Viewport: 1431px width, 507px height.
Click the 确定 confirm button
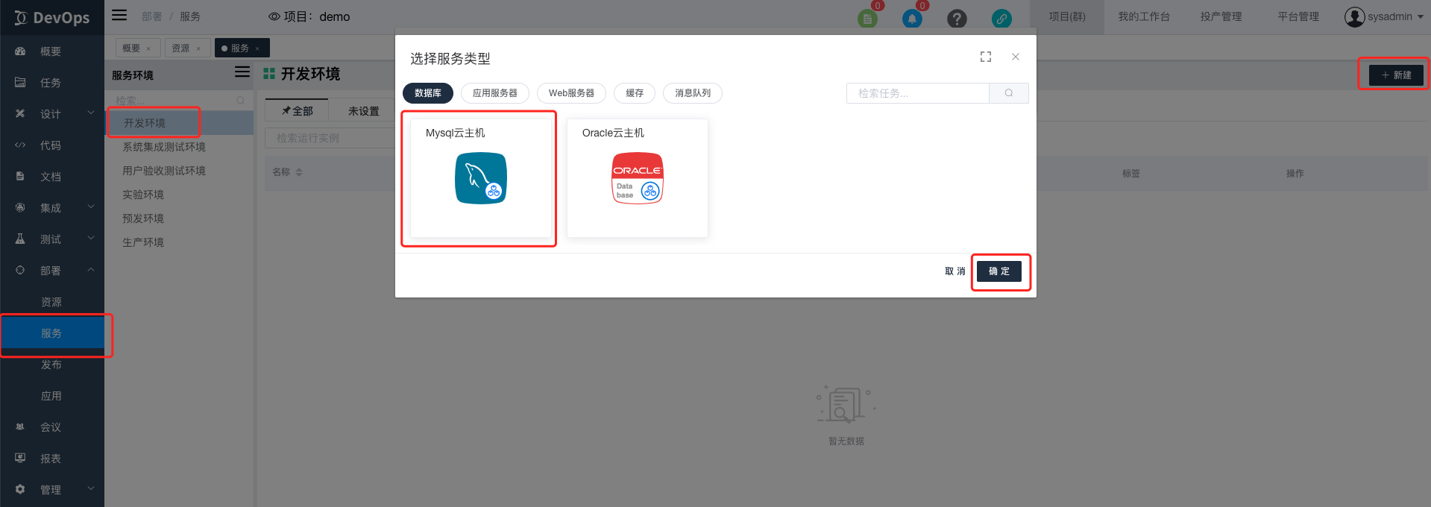998,271
